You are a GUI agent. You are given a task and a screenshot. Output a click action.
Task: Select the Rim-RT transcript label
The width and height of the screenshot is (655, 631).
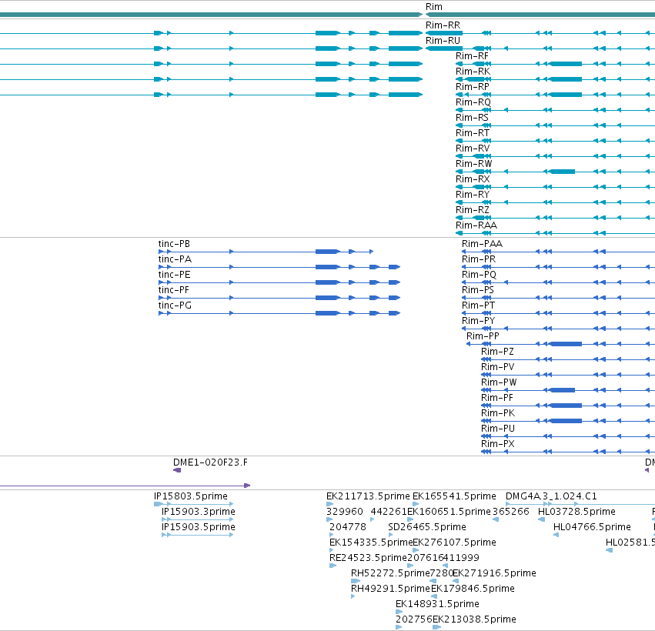click(x=473, y=133)
